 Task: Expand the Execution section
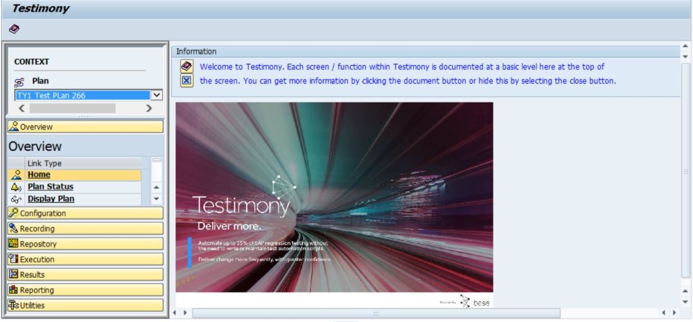click(x=85, y=259)
